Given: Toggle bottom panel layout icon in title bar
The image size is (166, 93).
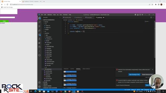Looking at the screenshot, I should pyautogui.click(x=138, y=15).
